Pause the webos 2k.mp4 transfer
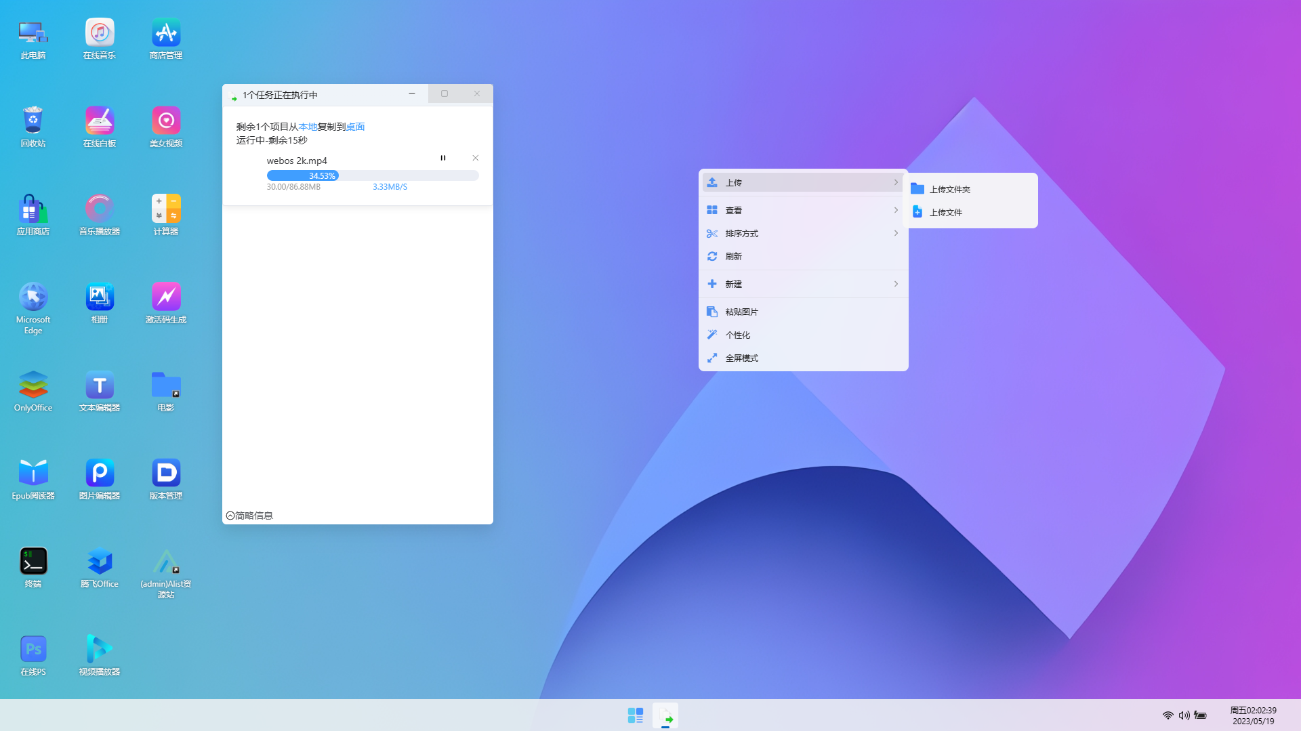This screenshot has width=1301, height=731. click(443, 158)
